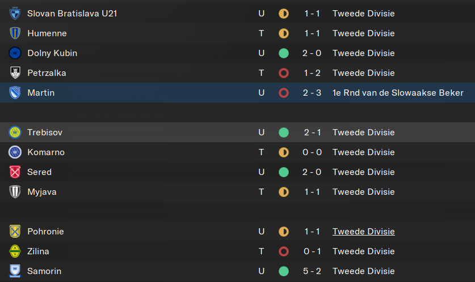
Task: Click the red loss indicator for Martin
Action: pyautogui.click(x=284, y=93)
